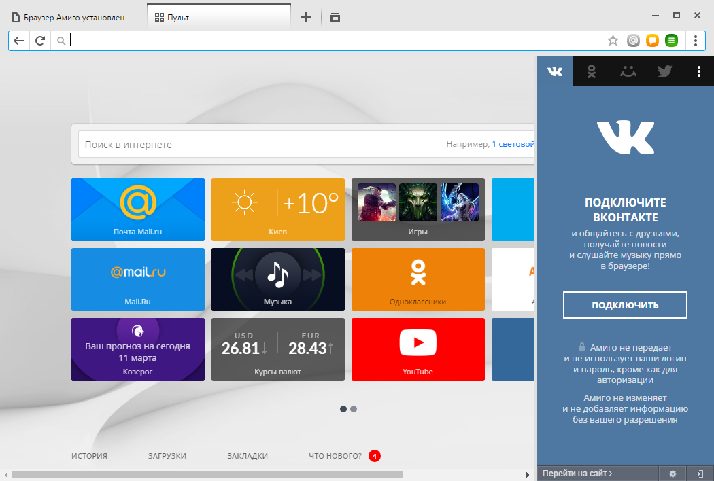The width and height of the screenshot is (714, 481).
Task: Open a new tab with plus button
Action: (x=306, y=17)
